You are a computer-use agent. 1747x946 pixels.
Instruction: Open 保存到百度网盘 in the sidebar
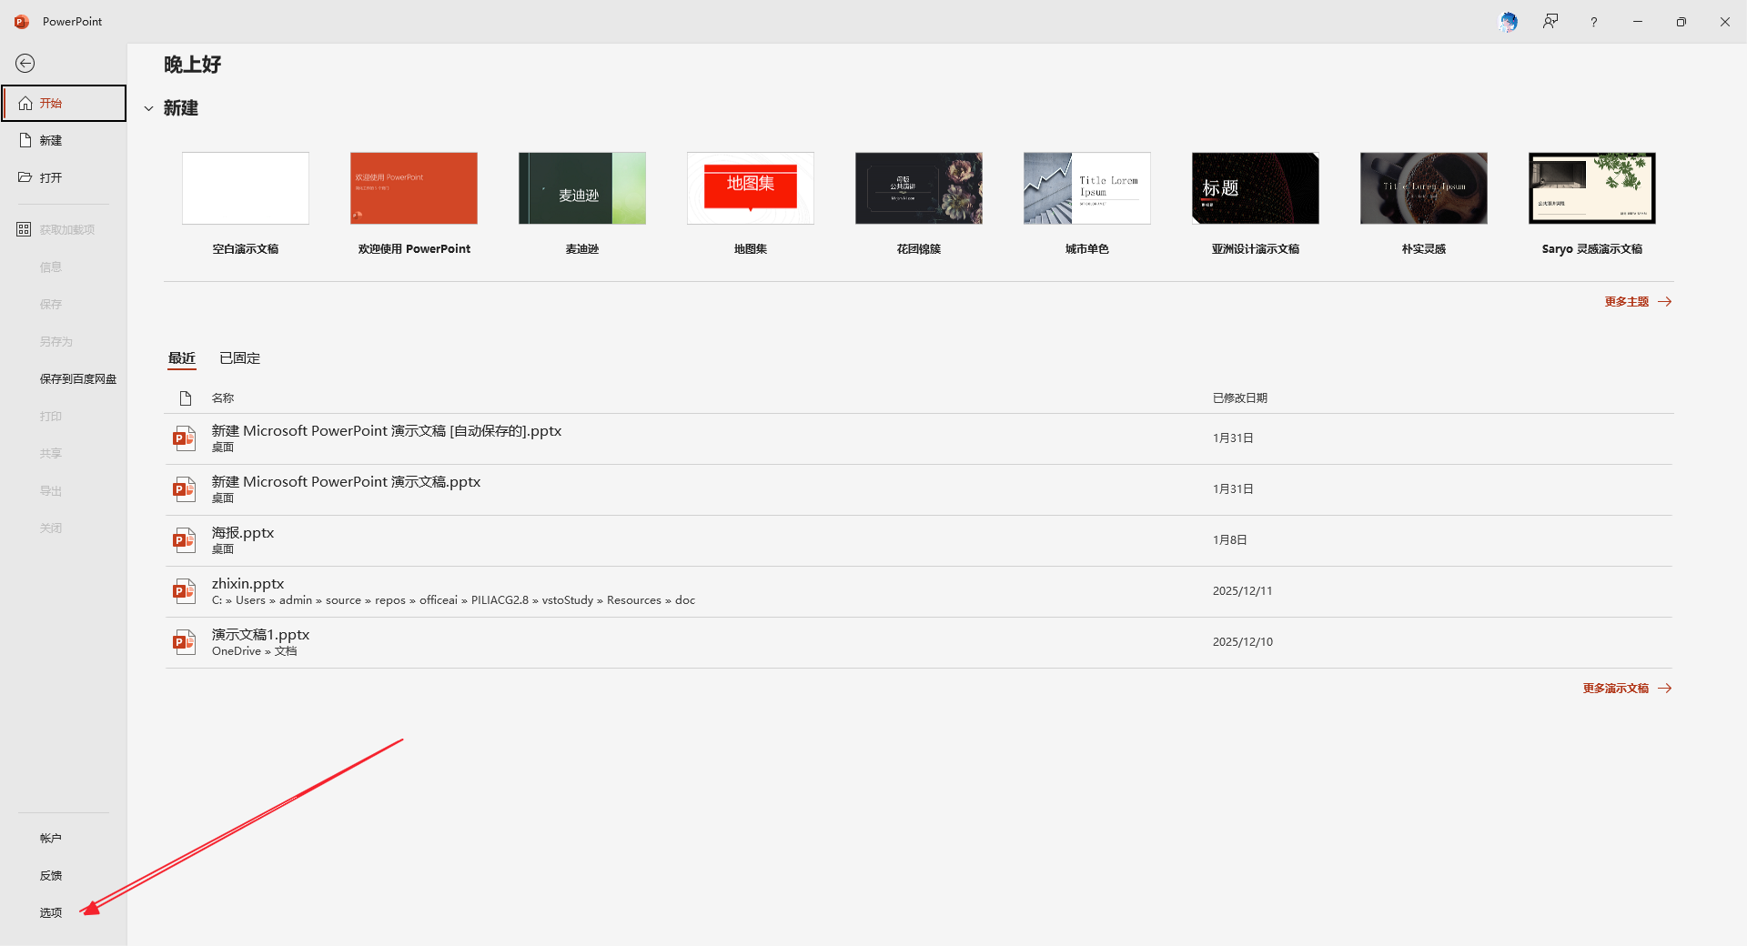click(x=64, y=378)
